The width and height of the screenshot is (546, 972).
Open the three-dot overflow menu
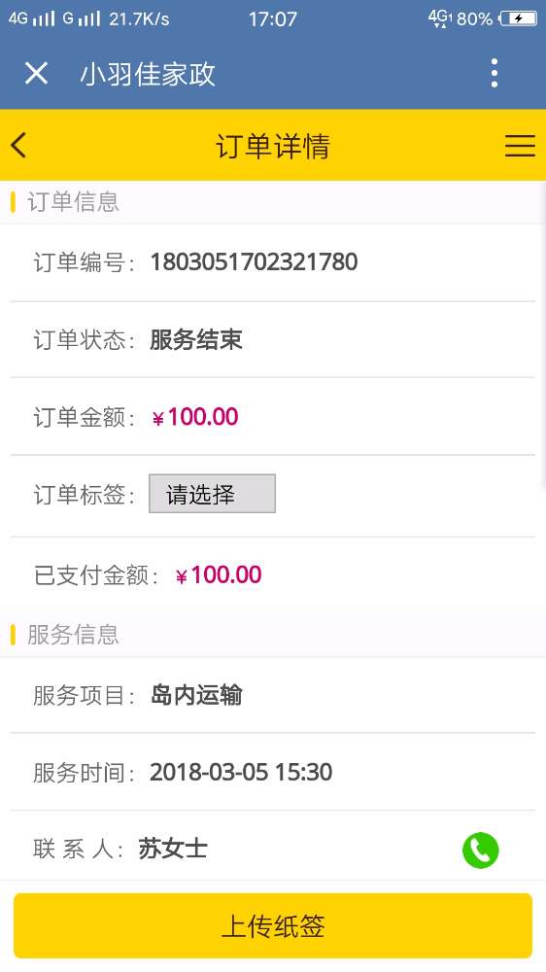[494, 73]
